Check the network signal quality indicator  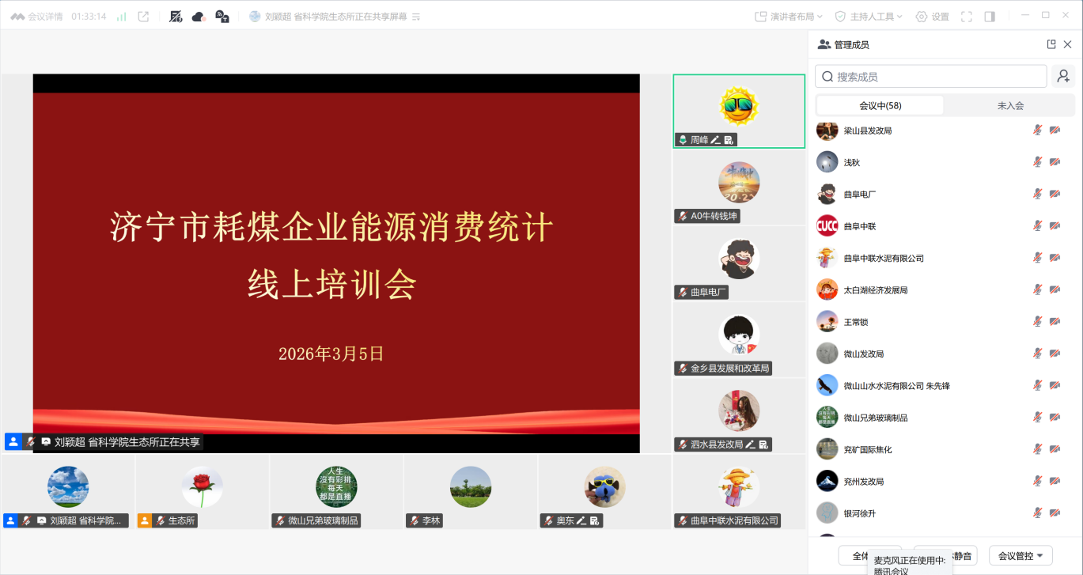coord(120,15)
